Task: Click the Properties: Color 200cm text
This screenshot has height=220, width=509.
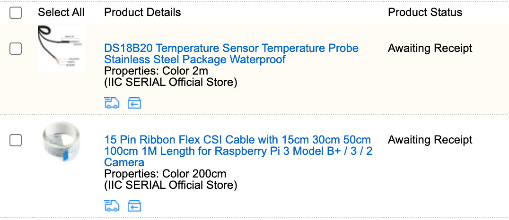Action: coord(165,174)
